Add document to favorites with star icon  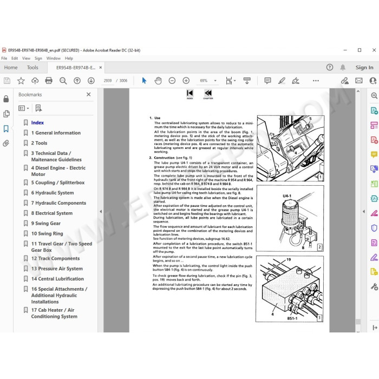click(21, 81)
